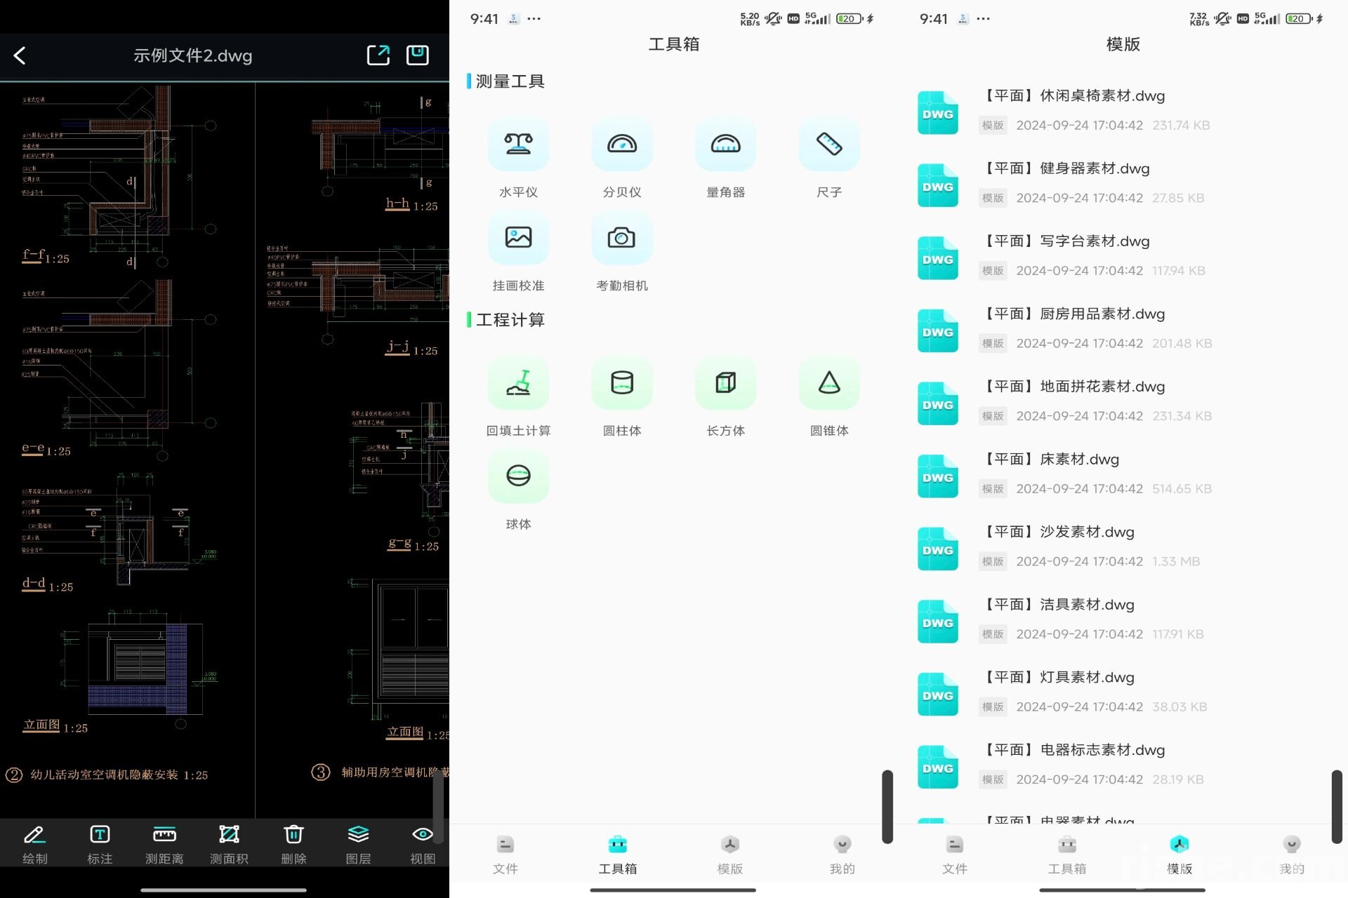
Task: Tap the 删除 delete tool
Action: click(293, 844)
